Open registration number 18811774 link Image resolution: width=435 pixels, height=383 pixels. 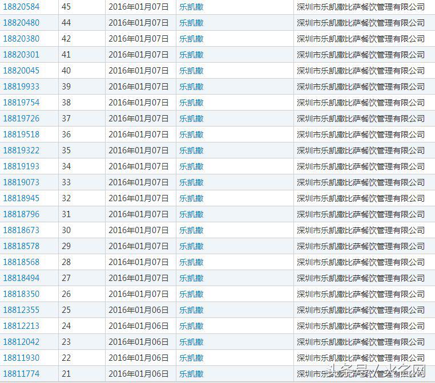(21, 374)
